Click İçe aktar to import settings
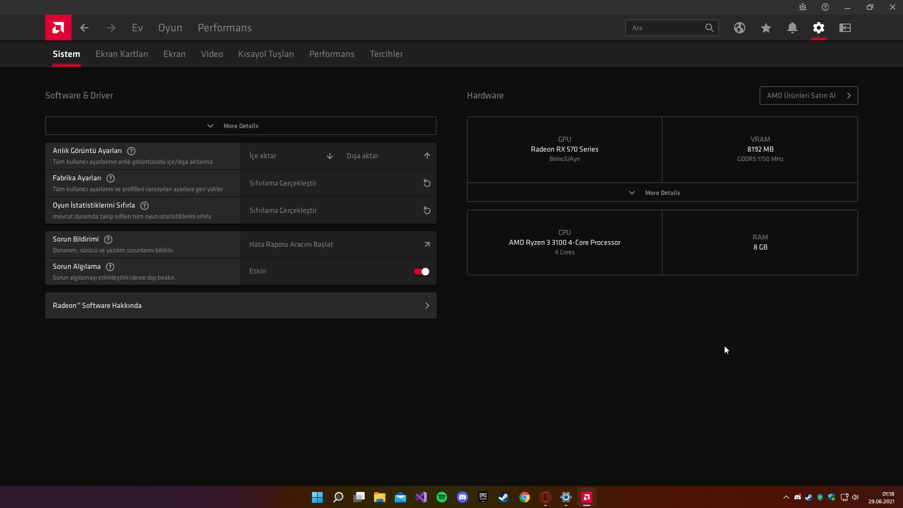903x508 pixels. click(290, 156)
